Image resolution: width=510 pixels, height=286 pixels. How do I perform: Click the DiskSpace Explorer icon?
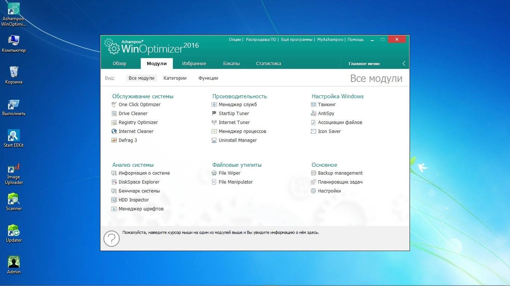pos(114,182)
